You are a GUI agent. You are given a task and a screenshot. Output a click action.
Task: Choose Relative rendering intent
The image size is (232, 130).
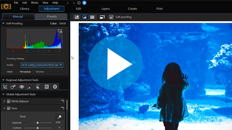pos(40,72)
